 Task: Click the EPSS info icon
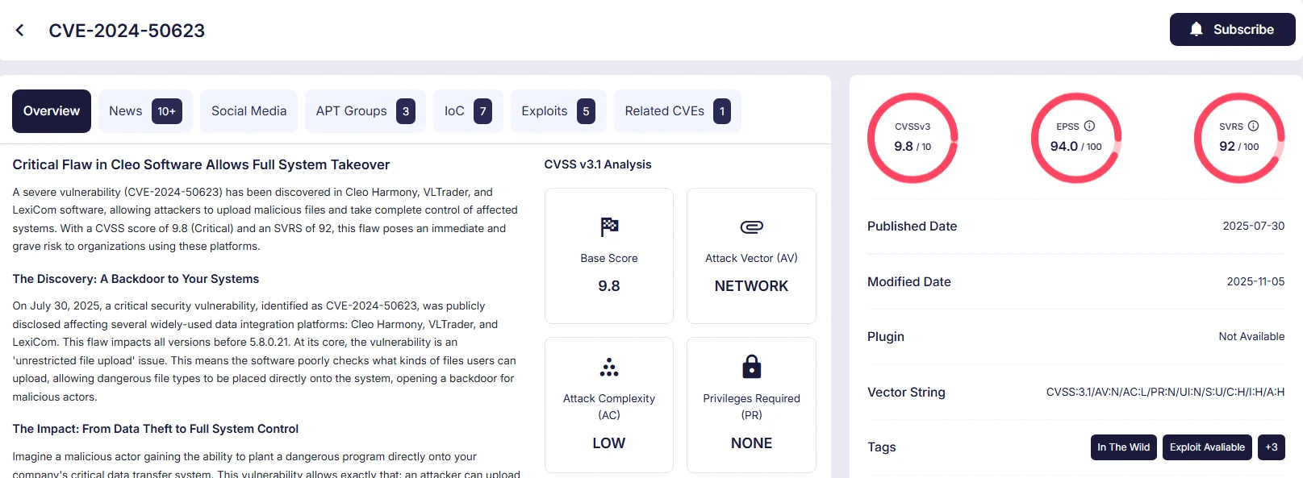point(1089,126)
